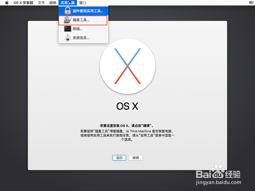255x191 pixels.
Task: Choose 固件密码实用工具… menu entry
Action: (83, 11)
